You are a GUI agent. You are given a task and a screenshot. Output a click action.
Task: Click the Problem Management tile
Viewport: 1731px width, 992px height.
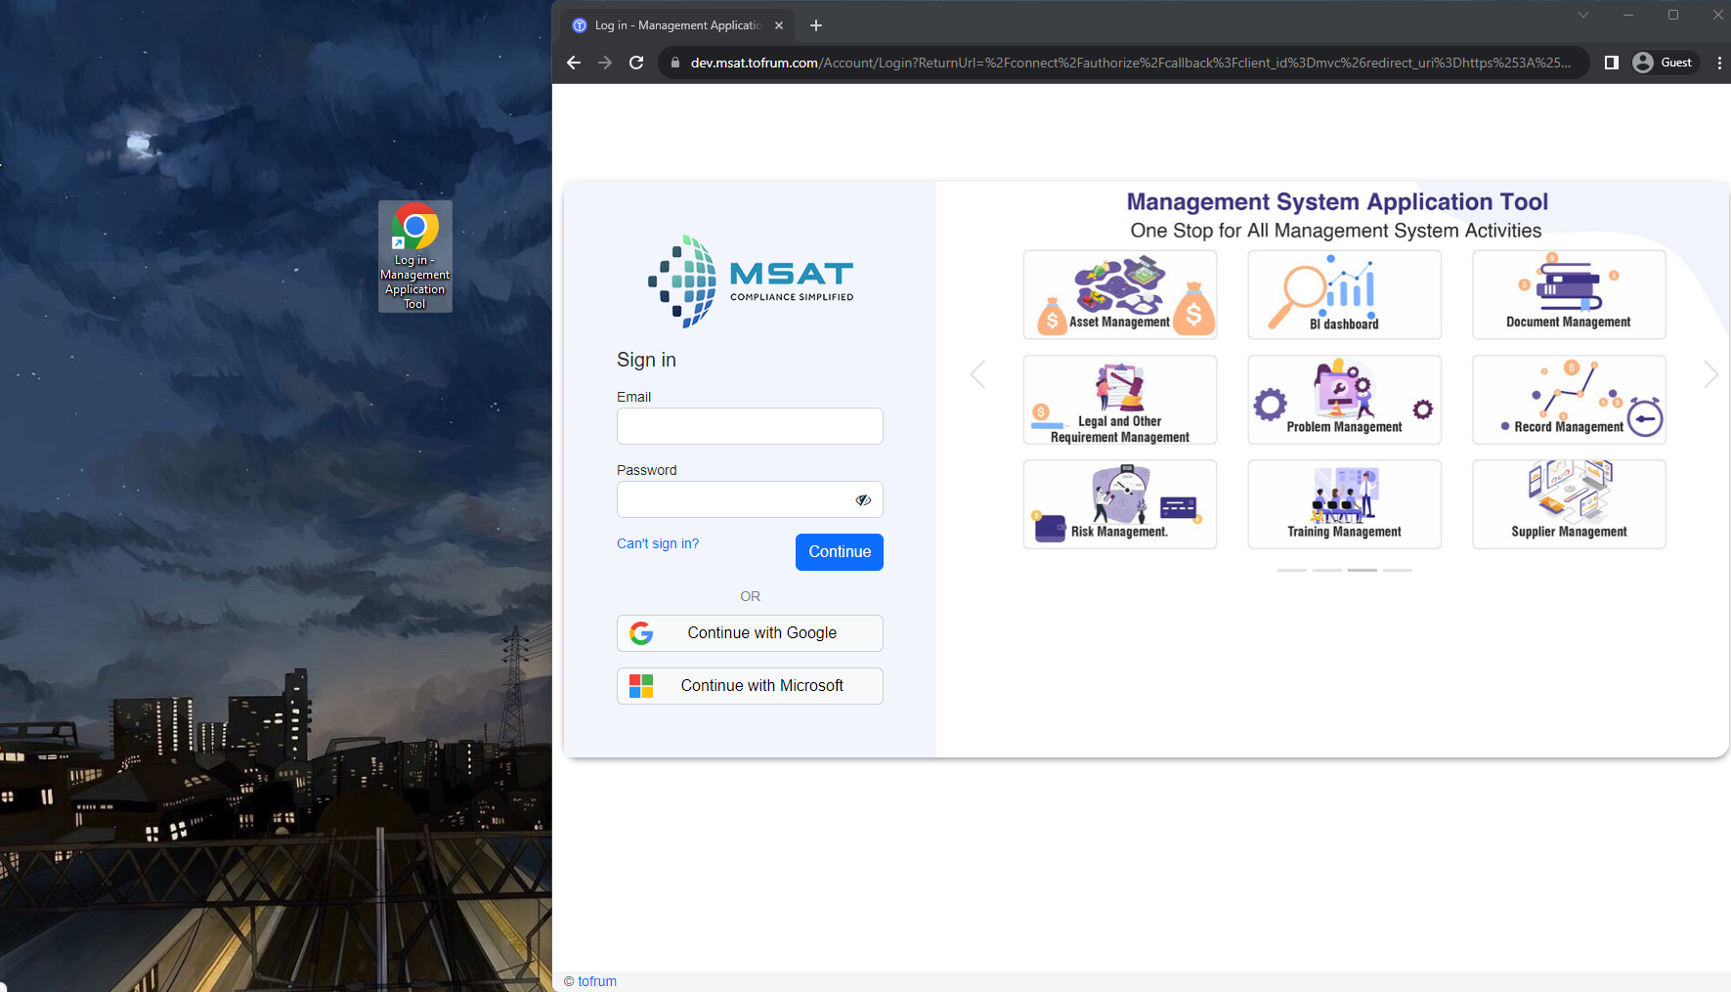pos(1344,400)
